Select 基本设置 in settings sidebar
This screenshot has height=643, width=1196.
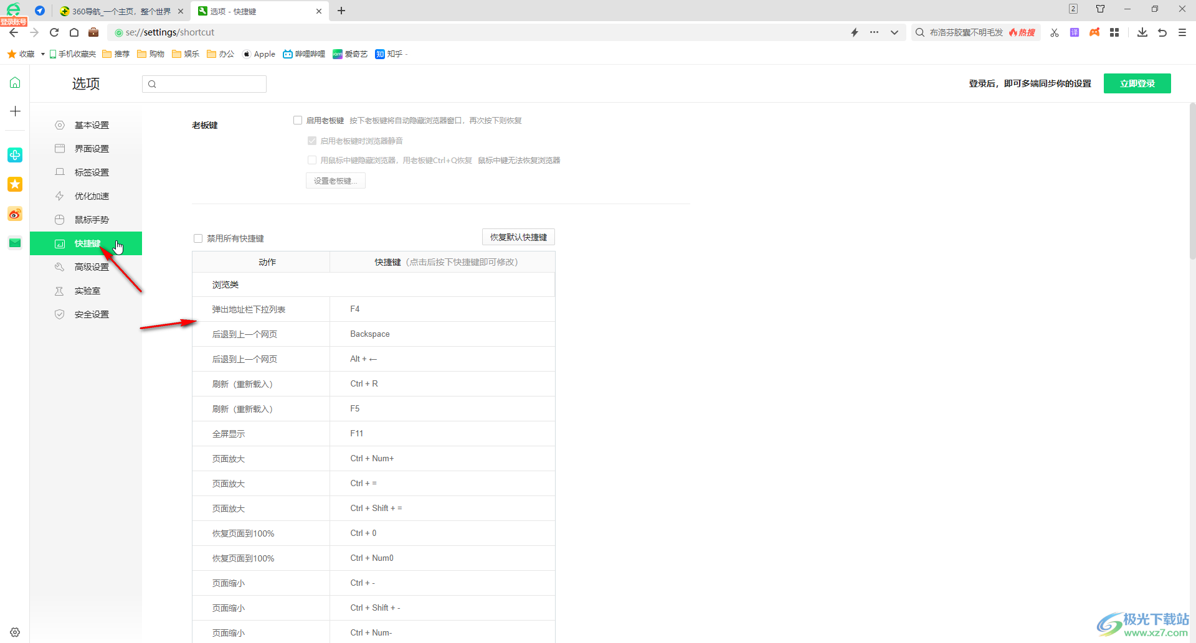point(86,125)
